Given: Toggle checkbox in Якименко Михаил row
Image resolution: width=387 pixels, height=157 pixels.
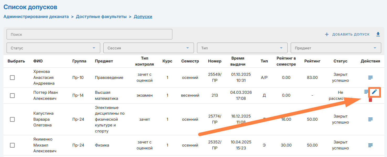Looking at the screenshot, I should 12,145.
